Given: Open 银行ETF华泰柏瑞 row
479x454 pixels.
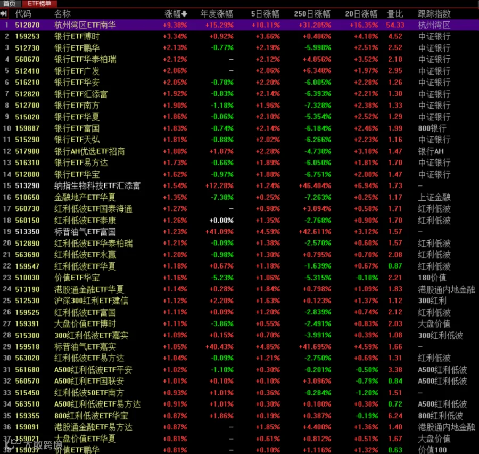Looking at the screenshot, I should click(240, 59).
